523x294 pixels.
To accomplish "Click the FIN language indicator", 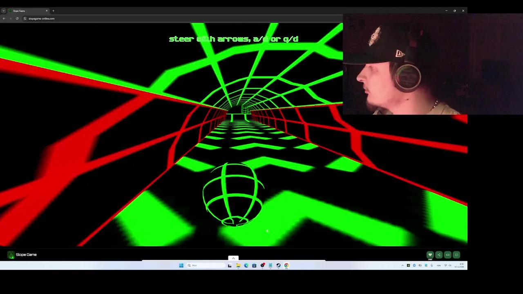I will pos(439,265).
